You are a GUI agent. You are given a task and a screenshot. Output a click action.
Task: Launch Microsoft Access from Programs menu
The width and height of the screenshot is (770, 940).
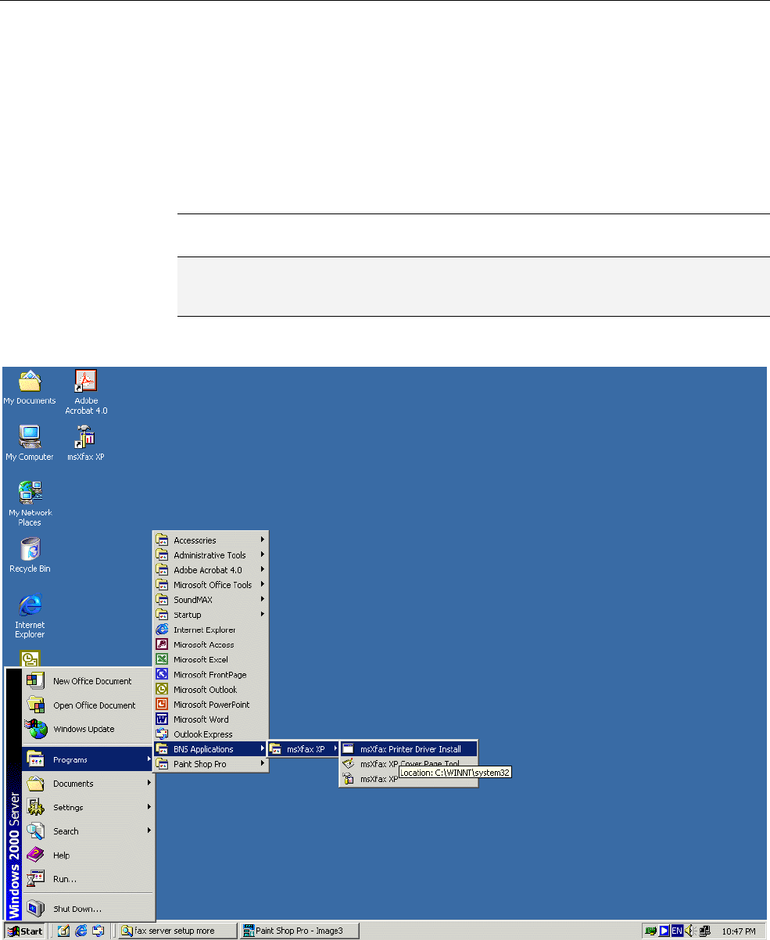[x=211, y=644]
